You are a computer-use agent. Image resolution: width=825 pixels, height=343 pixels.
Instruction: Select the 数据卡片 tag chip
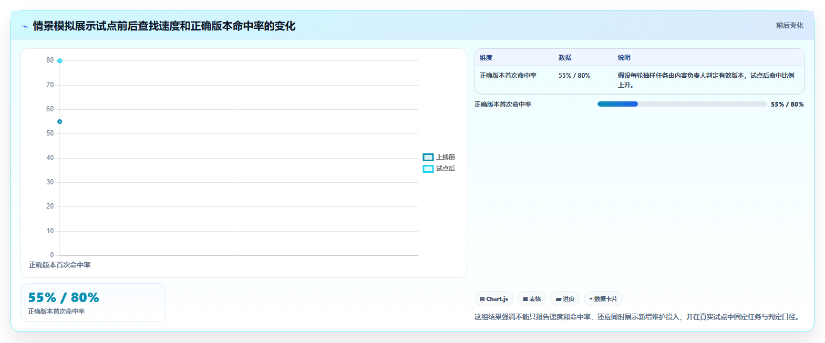[603, 299]
